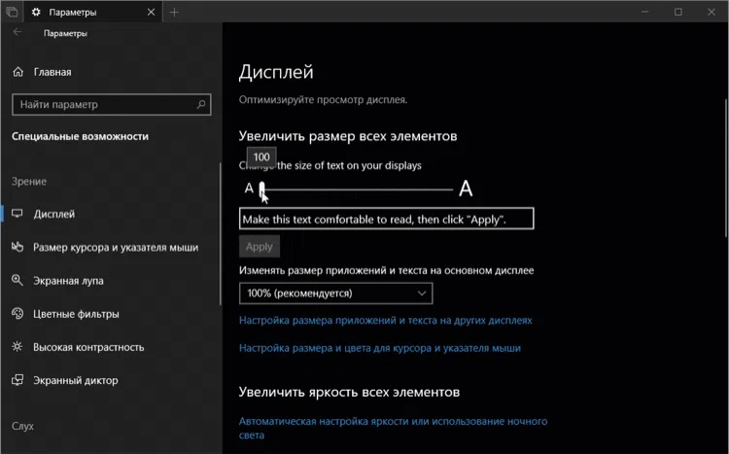Click the Экранная лупа magnifier icon
729x454 pixels.
tap(17, 281)
